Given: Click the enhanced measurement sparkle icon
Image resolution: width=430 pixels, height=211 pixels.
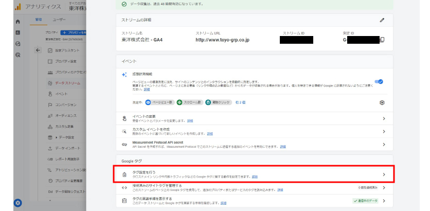Looking at the screenshot, I should click(124, 75).
